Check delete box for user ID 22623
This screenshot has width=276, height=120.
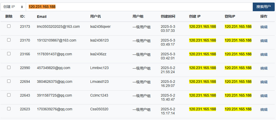9,109
